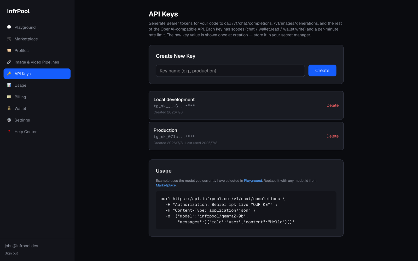Image resolution: width=418 pixels, height=261 pixels.
Task: Open the Help Center sidebar item
Action: (37, 132)
